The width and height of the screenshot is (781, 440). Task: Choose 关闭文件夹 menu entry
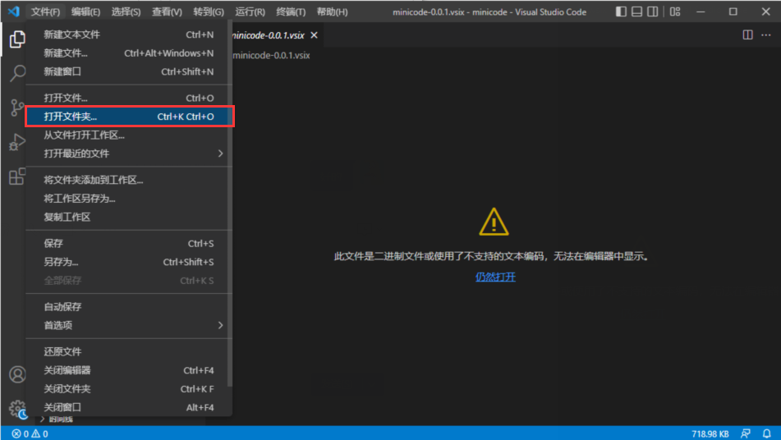click(128, 389)
